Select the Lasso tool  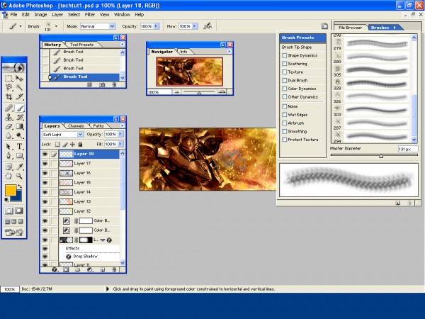point(8,87)
